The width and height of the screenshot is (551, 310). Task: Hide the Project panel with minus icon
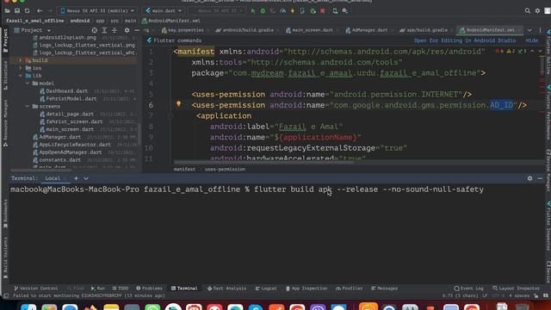[137, 30]
